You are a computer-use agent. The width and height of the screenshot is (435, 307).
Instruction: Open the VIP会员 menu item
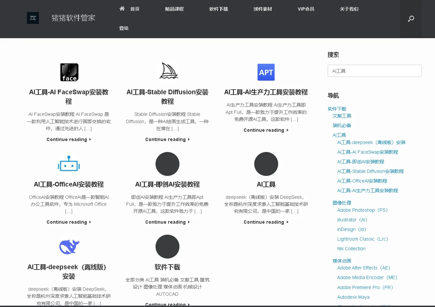pyautogui.click(x=306, y=9)
